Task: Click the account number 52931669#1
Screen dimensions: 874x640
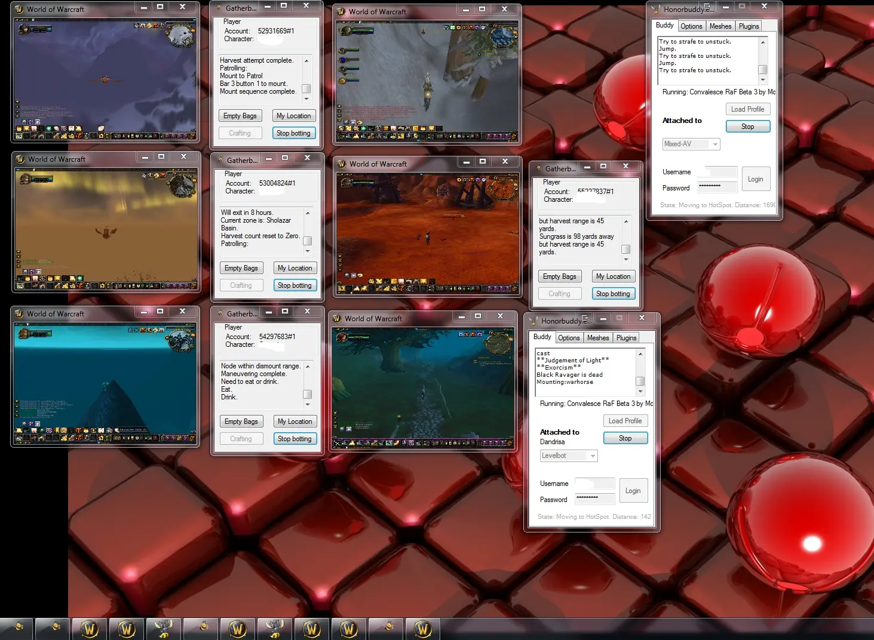Action: coord(276,31)
